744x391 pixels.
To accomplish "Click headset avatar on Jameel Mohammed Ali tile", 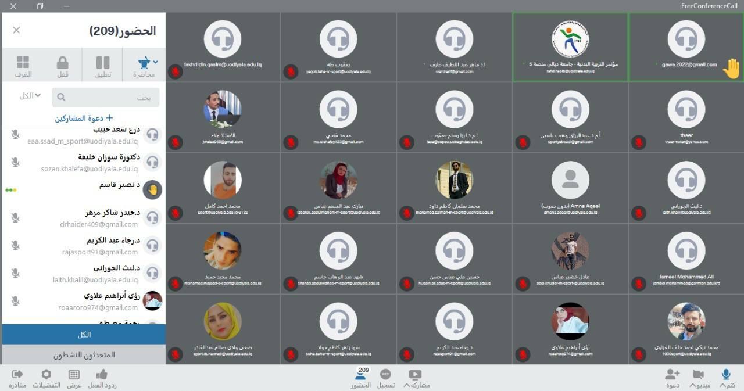I will pyautogui.click(x=686, y=251).
